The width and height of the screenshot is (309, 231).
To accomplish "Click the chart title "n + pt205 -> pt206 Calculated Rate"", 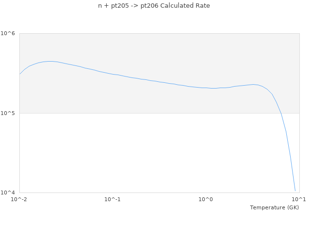I will click(154, 6).
